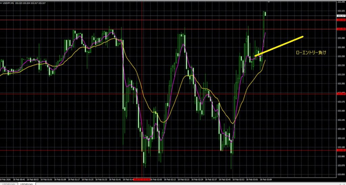Click the 153.145 price scale label
Screen dimensions: 346x185
[341, 120]
